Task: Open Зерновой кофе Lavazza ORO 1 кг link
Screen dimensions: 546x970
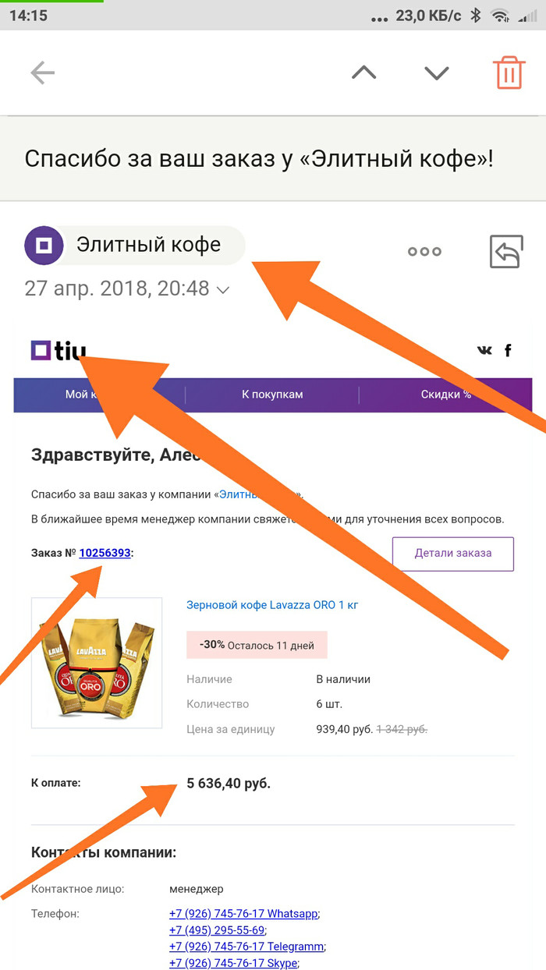Action: click(272, 604)
